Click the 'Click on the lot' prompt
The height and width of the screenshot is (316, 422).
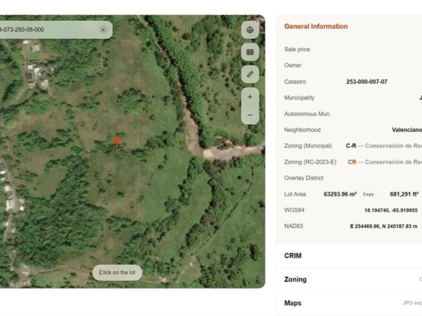(x=117, y=273)
